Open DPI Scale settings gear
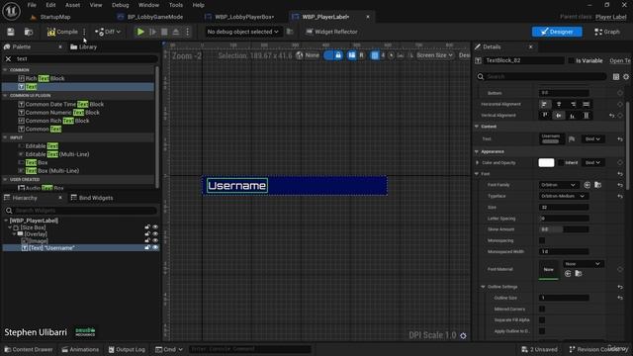Screen dimensions: 633x356 click(463, 336)
